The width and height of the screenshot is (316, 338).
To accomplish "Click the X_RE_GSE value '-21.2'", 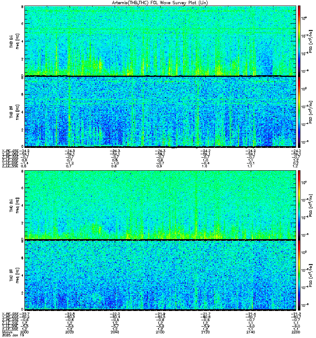I will tap(296, 314).
